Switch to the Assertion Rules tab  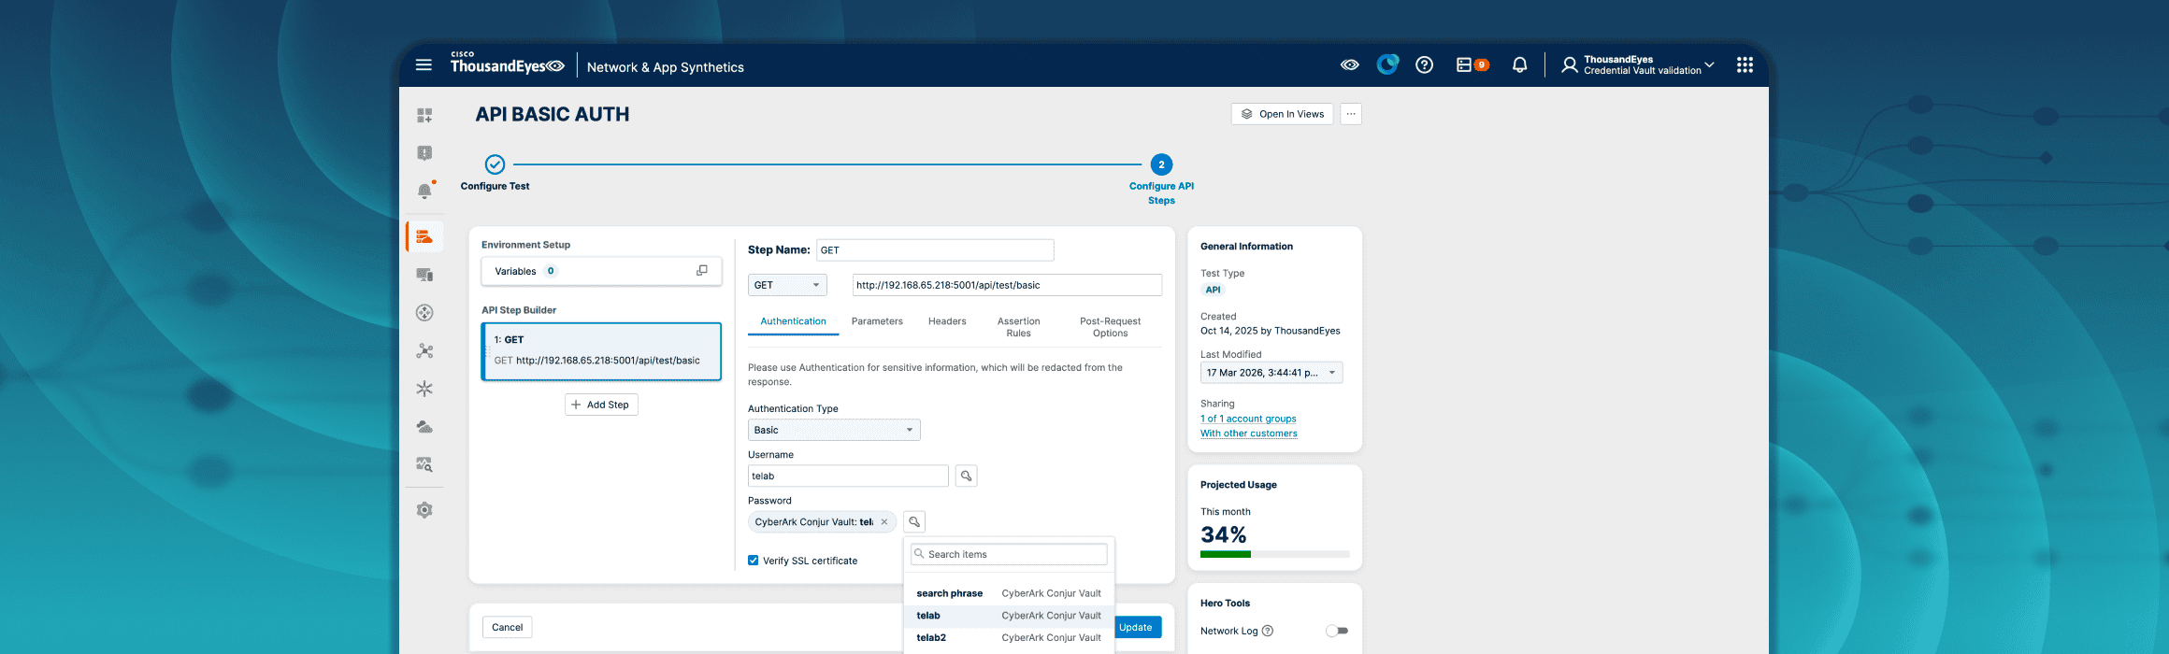pos(1018,327)
